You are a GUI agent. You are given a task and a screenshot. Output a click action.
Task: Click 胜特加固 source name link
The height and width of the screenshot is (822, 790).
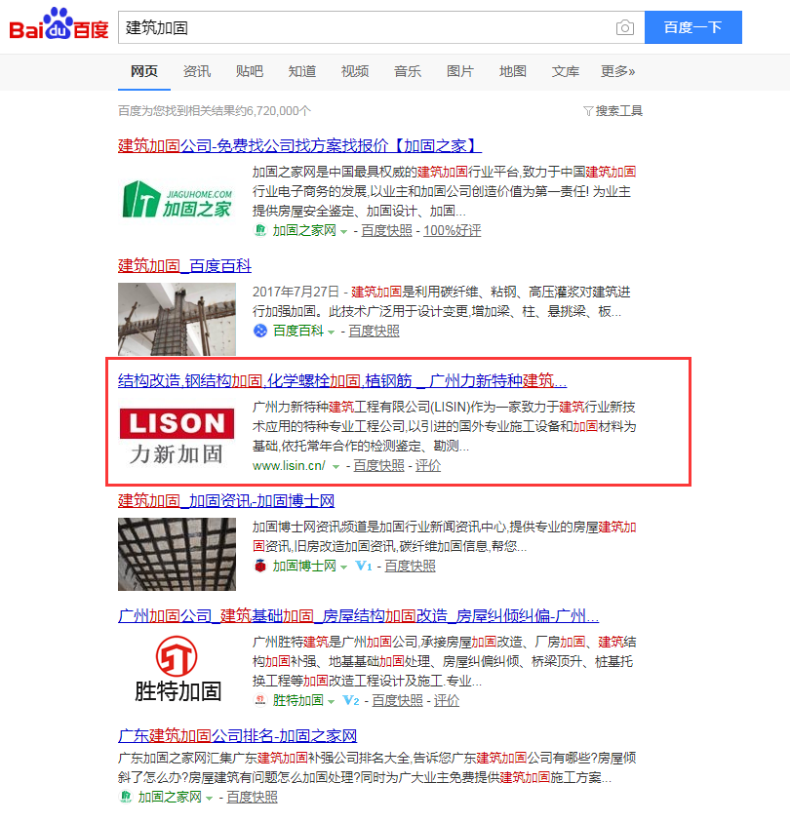pos(298,700)
